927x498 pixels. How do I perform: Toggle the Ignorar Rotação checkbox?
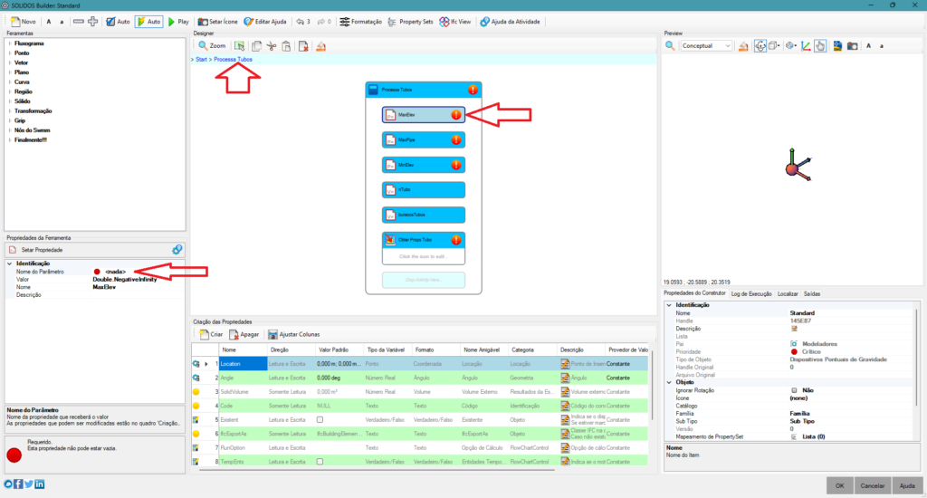pos(794,390)
